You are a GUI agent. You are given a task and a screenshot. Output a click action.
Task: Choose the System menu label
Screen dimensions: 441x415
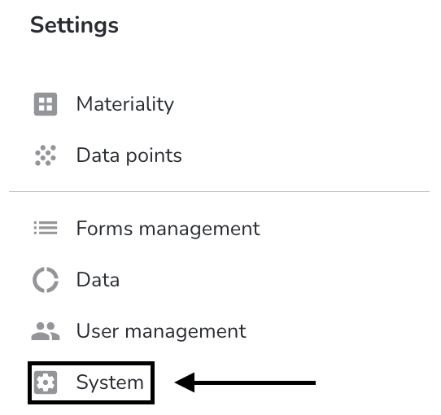click(110, 382)
